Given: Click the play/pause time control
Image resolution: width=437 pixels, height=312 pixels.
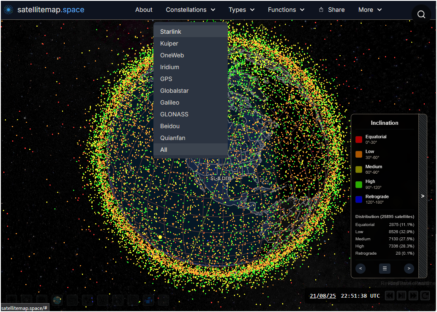Looking at the screenshot, I should (x=401, y=296).
